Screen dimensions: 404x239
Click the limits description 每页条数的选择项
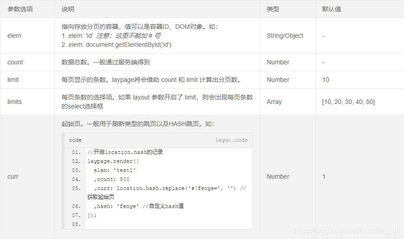tap(157, 102)
